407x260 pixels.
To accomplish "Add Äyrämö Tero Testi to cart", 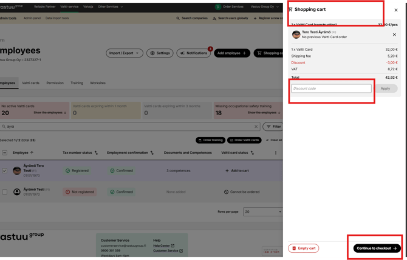I will tap(237, 171).
